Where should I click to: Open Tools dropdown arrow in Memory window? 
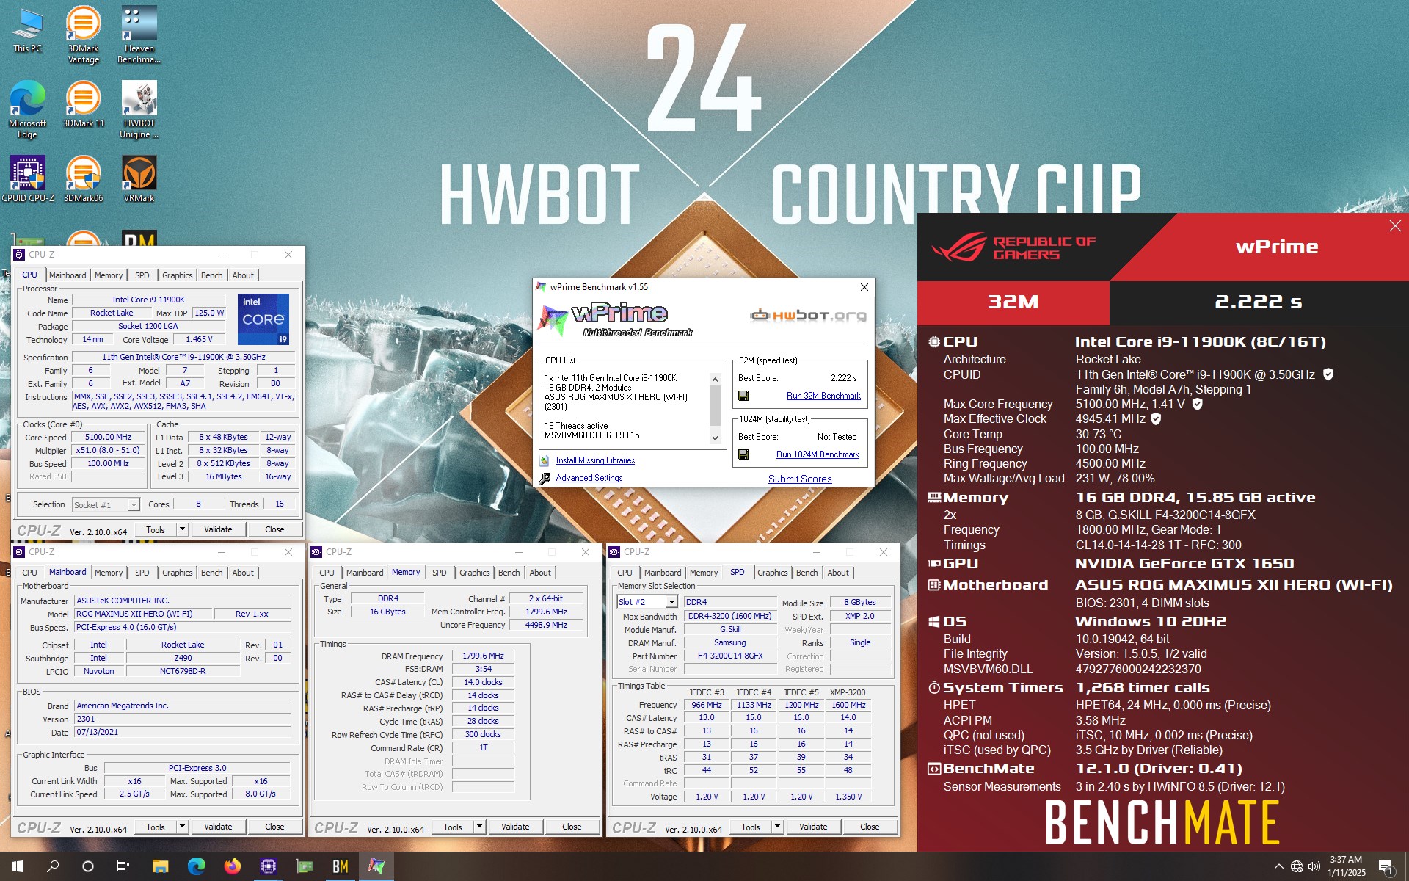(479, 827)
